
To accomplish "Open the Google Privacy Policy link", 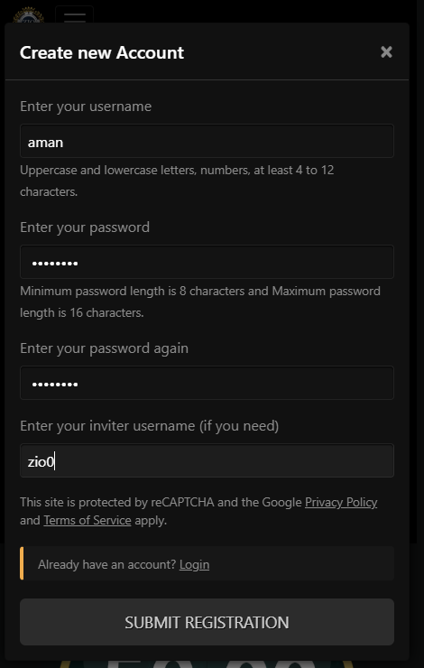I will point(341,502).
